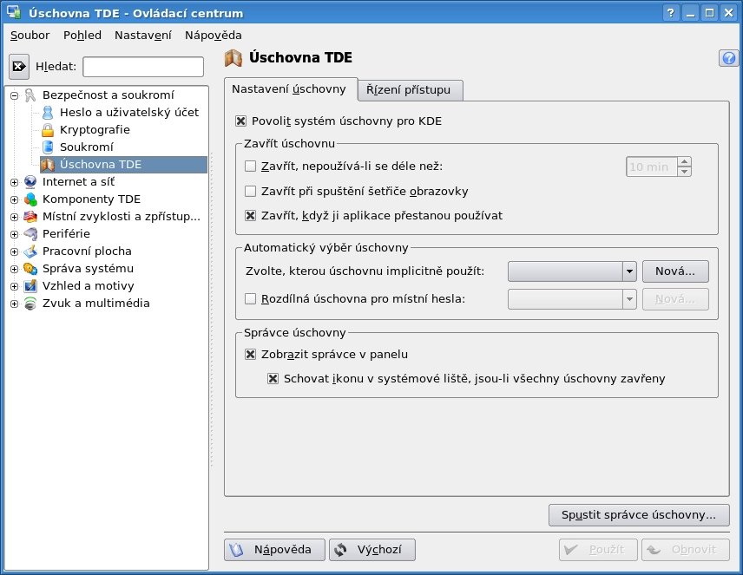Enable Zavřít při spuštění šetřiče obrazovky
The height and width of the screenshot is (575, 743).
[250, 192]
